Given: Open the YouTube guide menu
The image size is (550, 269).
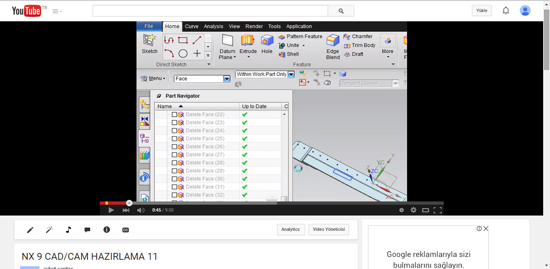Looking at the screenshot, I should [x=57, y=11].
